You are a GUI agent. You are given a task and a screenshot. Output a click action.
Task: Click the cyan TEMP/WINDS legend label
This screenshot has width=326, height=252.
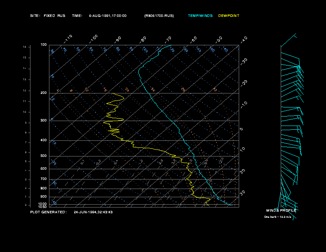200,16
